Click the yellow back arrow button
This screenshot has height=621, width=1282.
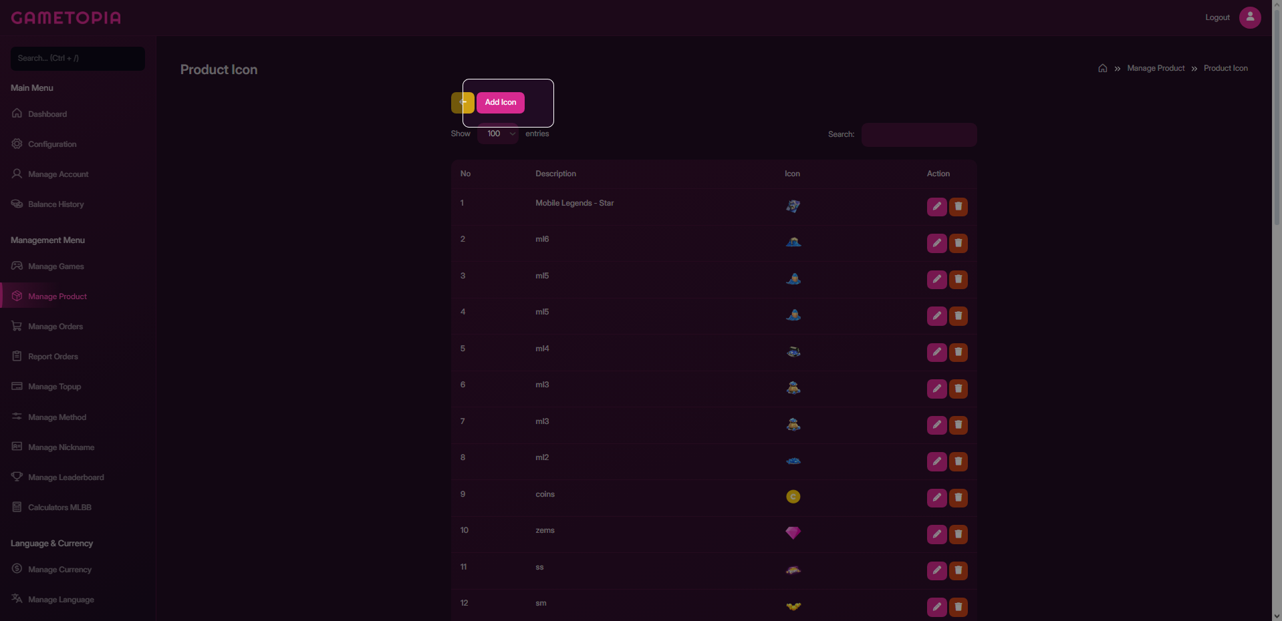point(463,103)
